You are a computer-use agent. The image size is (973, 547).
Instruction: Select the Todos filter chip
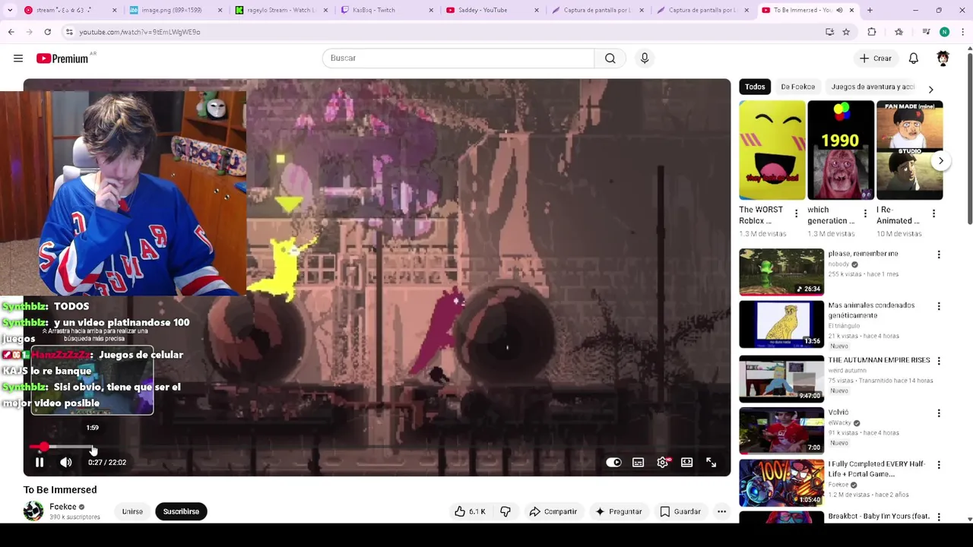(x=755, y=87)
